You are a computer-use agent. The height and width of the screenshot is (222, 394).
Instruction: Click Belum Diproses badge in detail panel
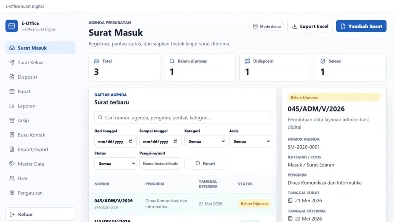click(334, 97)
